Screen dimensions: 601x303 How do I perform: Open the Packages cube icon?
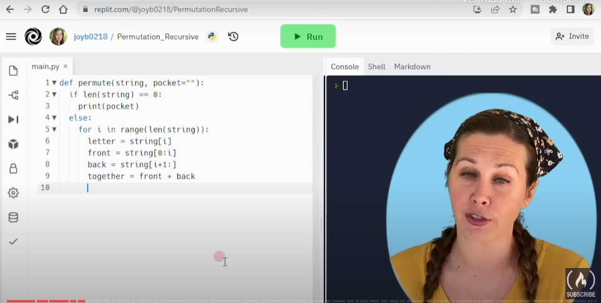click(13, 144)
